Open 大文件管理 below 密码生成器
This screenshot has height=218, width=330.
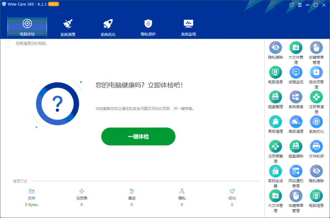(275, 201)
